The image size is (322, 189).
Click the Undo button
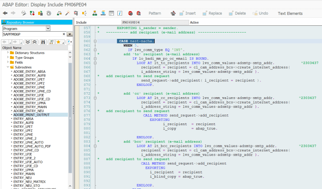(261, 14)
